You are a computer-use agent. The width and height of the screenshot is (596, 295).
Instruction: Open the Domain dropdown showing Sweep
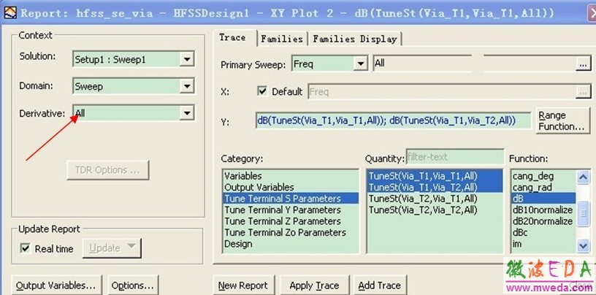tap(134, 86)
